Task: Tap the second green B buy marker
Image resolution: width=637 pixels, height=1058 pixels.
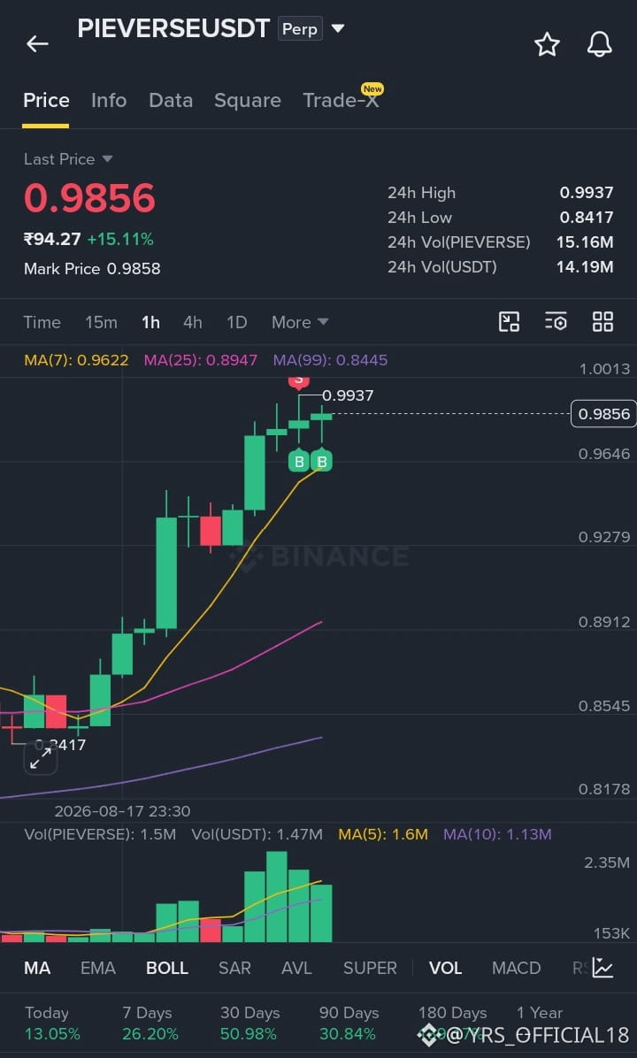Action: coord(322,461)
